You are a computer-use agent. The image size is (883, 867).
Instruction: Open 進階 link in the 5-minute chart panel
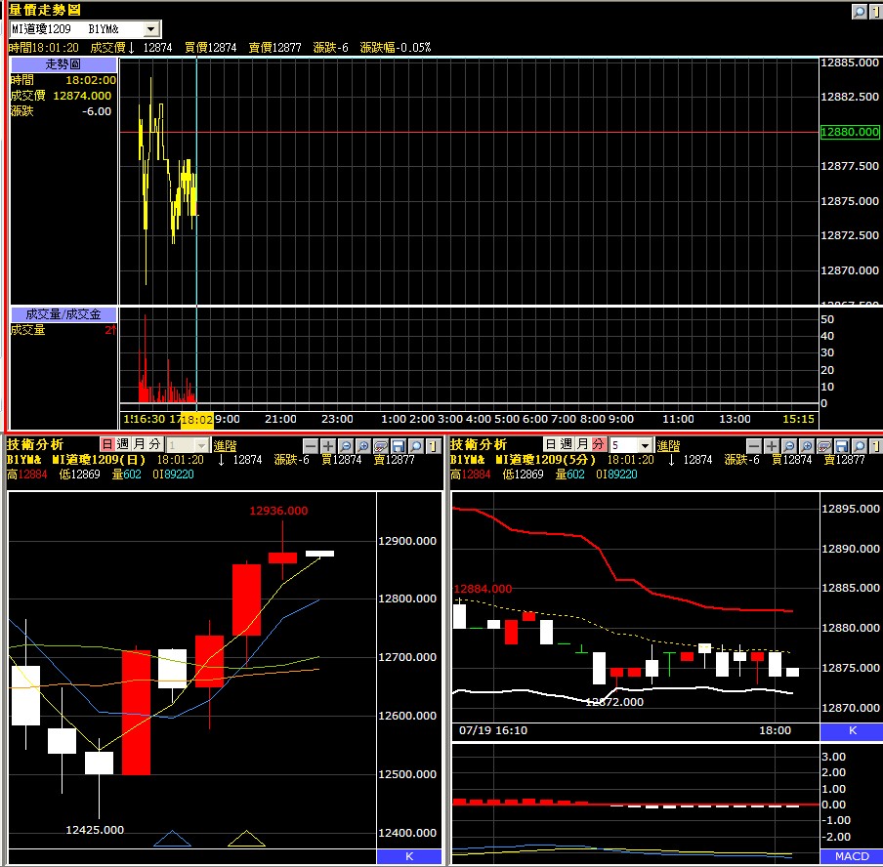[x=668, y=446]
